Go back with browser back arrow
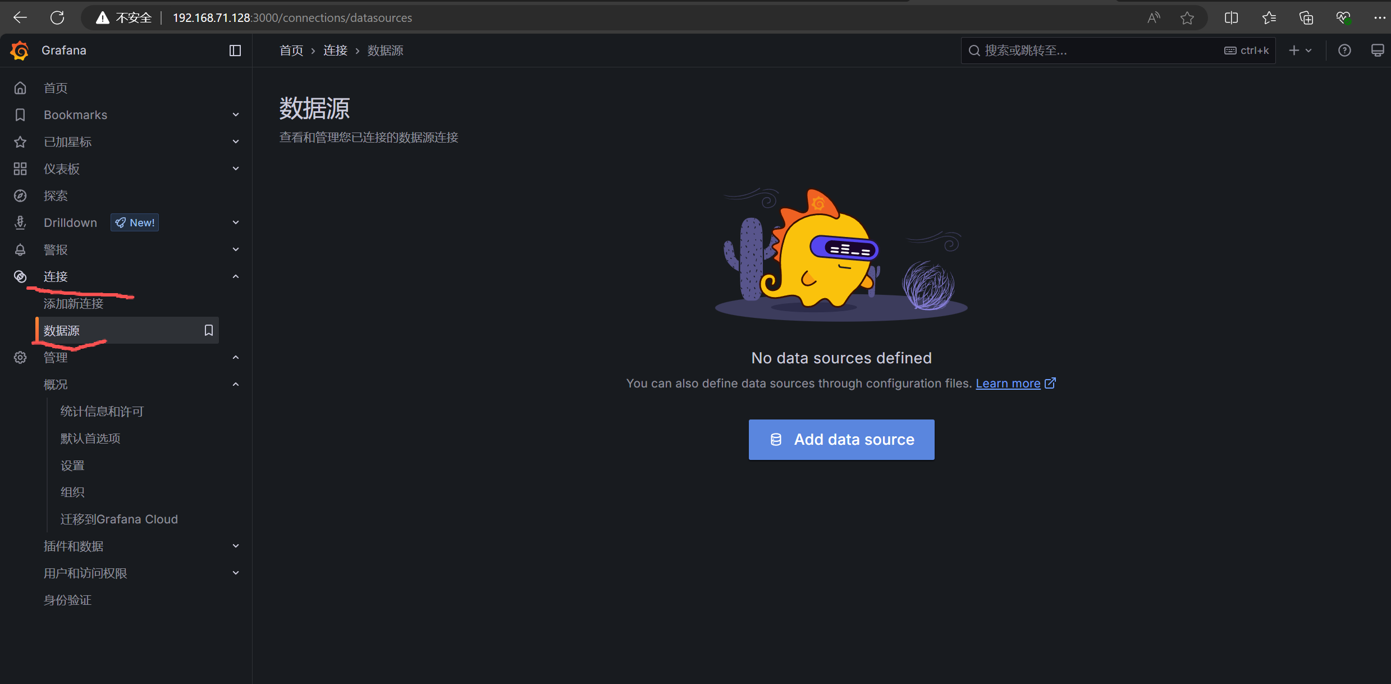Screen dimensions: 1391x684 coord(20,17)
